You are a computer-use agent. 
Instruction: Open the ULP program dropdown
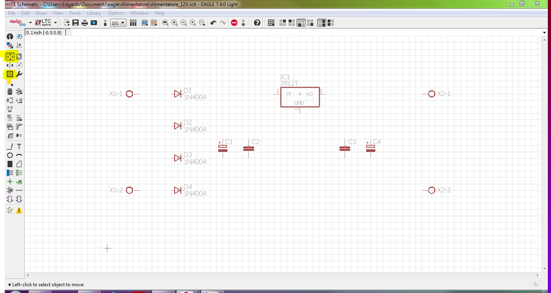pyautogui.click(x=154, y=23)
